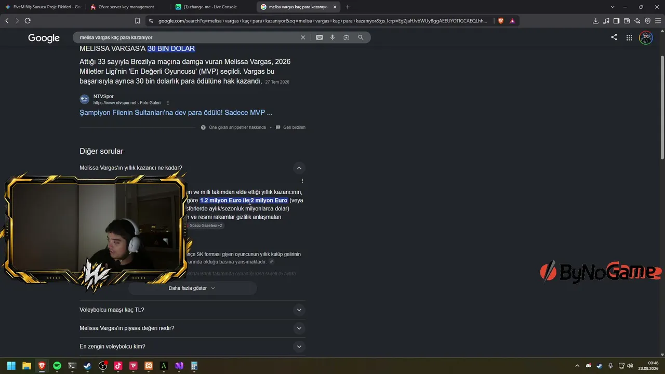The width and height of the screenshot is (665, 374).
Task: Open Brave Shields lion icon
Action: [501, 21]
